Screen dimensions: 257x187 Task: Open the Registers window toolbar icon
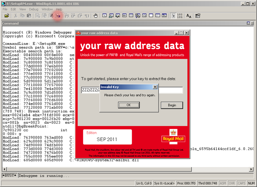pyautogui.click(x=124, y=16)
